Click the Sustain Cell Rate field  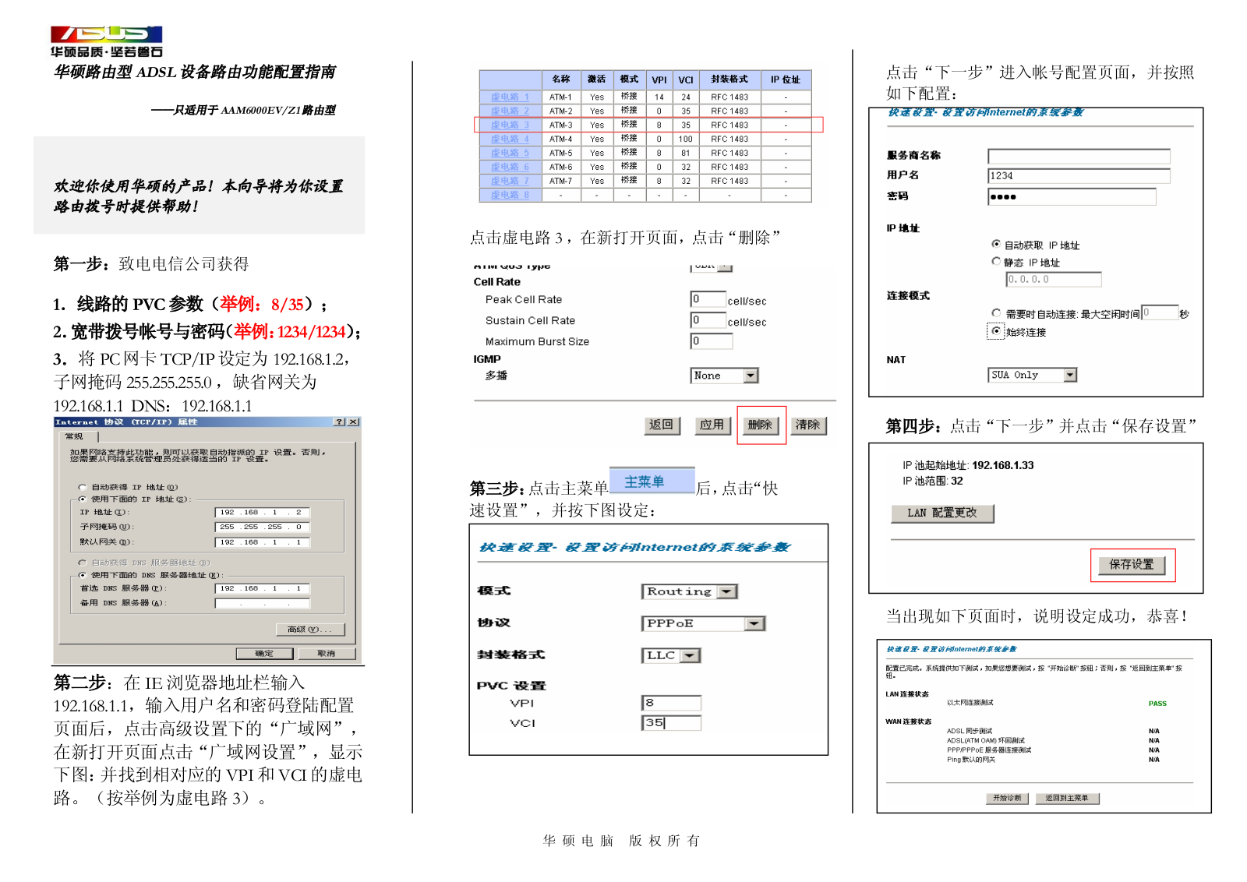click(708, 320)
